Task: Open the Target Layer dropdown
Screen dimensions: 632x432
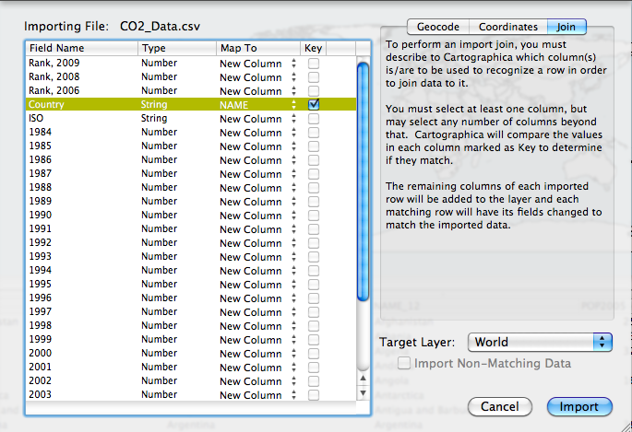Action: coord(540,342)
